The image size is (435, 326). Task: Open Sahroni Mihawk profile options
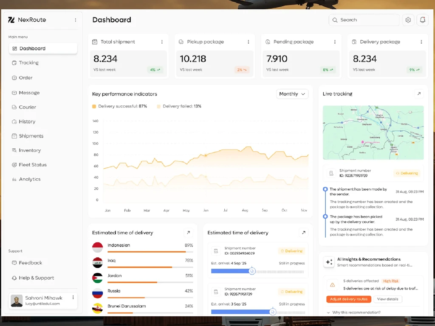click(73, 297)
